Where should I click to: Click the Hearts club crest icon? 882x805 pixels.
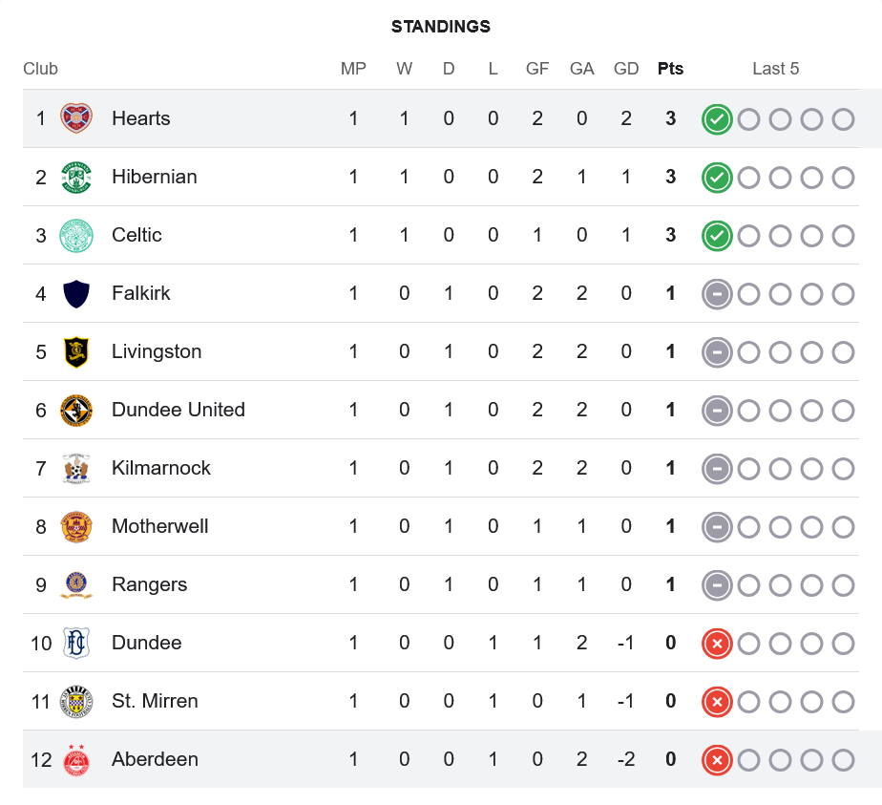pos(76,118)
